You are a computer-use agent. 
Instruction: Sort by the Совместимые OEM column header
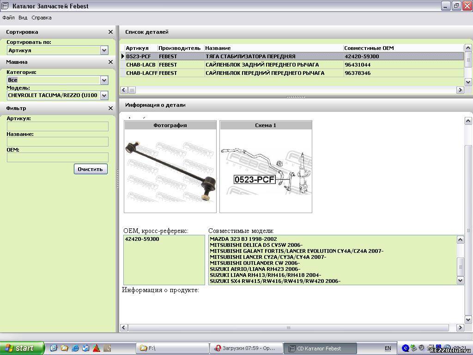[x=403, y=48]
